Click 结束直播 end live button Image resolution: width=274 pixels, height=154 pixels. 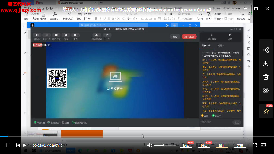[189, 37]
